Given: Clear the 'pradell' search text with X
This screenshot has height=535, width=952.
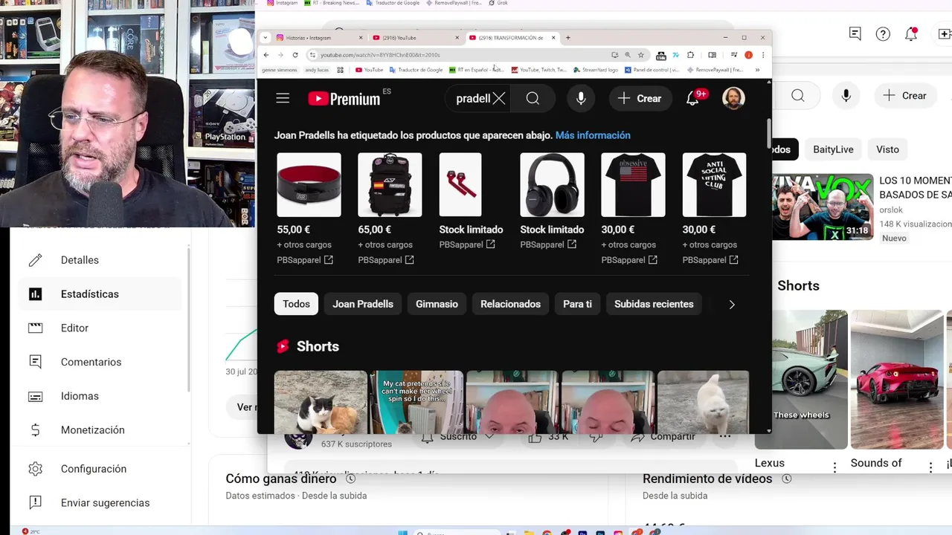Looking at the screenshot, I should [499, 98].
